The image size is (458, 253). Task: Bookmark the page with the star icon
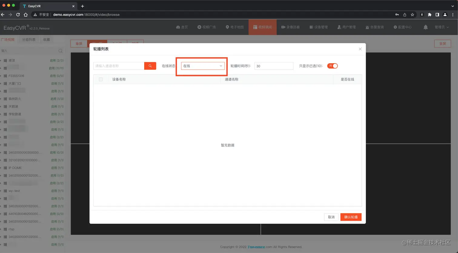click(412, 15)
